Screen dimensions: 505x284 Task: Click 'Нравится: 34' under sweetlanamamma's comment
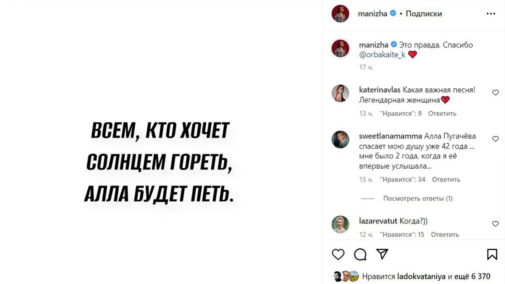pos(404,179)
